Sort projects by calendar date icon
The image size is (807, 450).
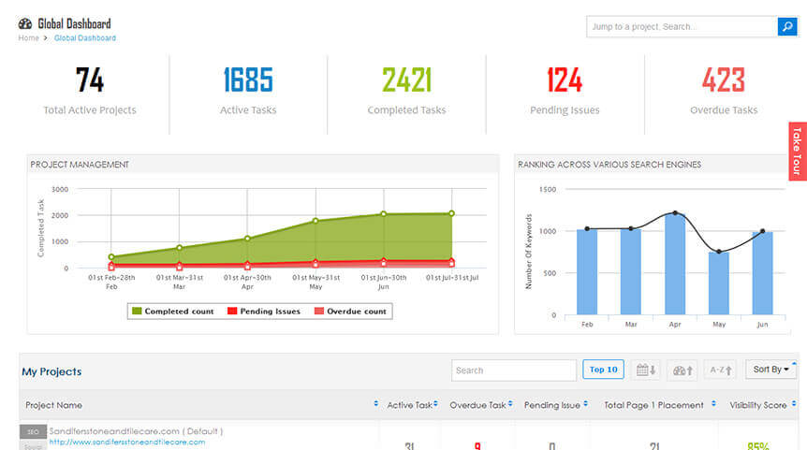644,370
